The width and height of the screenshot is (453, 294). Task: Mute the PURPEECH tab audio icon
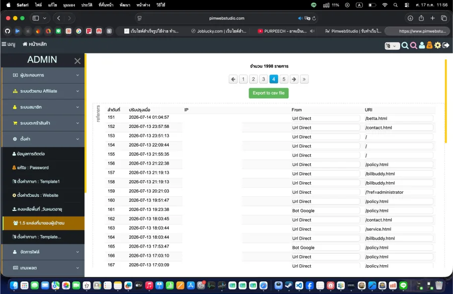coord(312,31)
